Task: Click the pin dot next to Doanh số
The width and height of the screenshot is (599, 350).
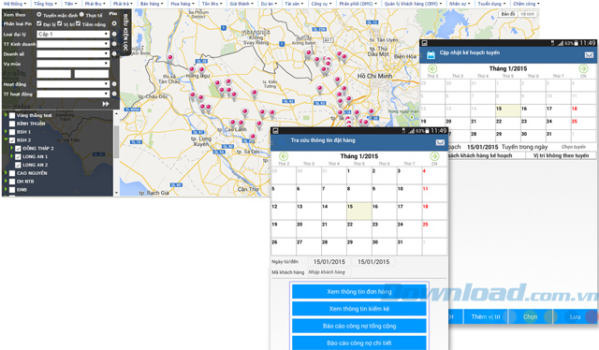Action: coord(114,54)
